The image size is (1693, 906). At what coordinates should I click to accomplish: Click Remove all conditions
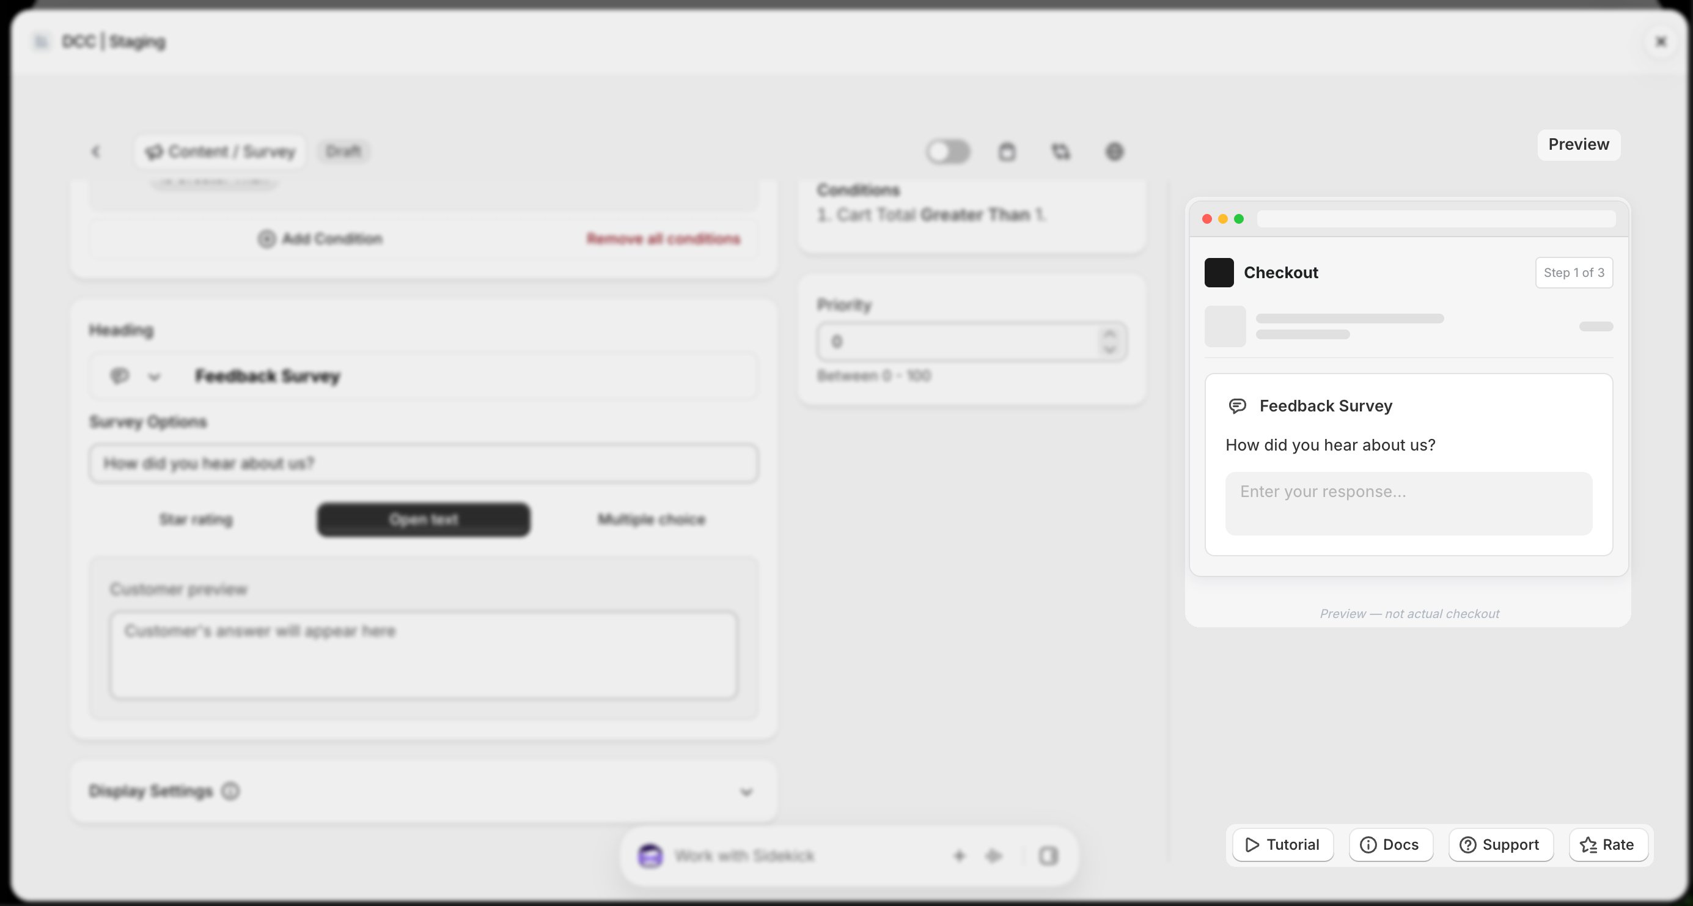pyautogui.click(x=664, y=238)
